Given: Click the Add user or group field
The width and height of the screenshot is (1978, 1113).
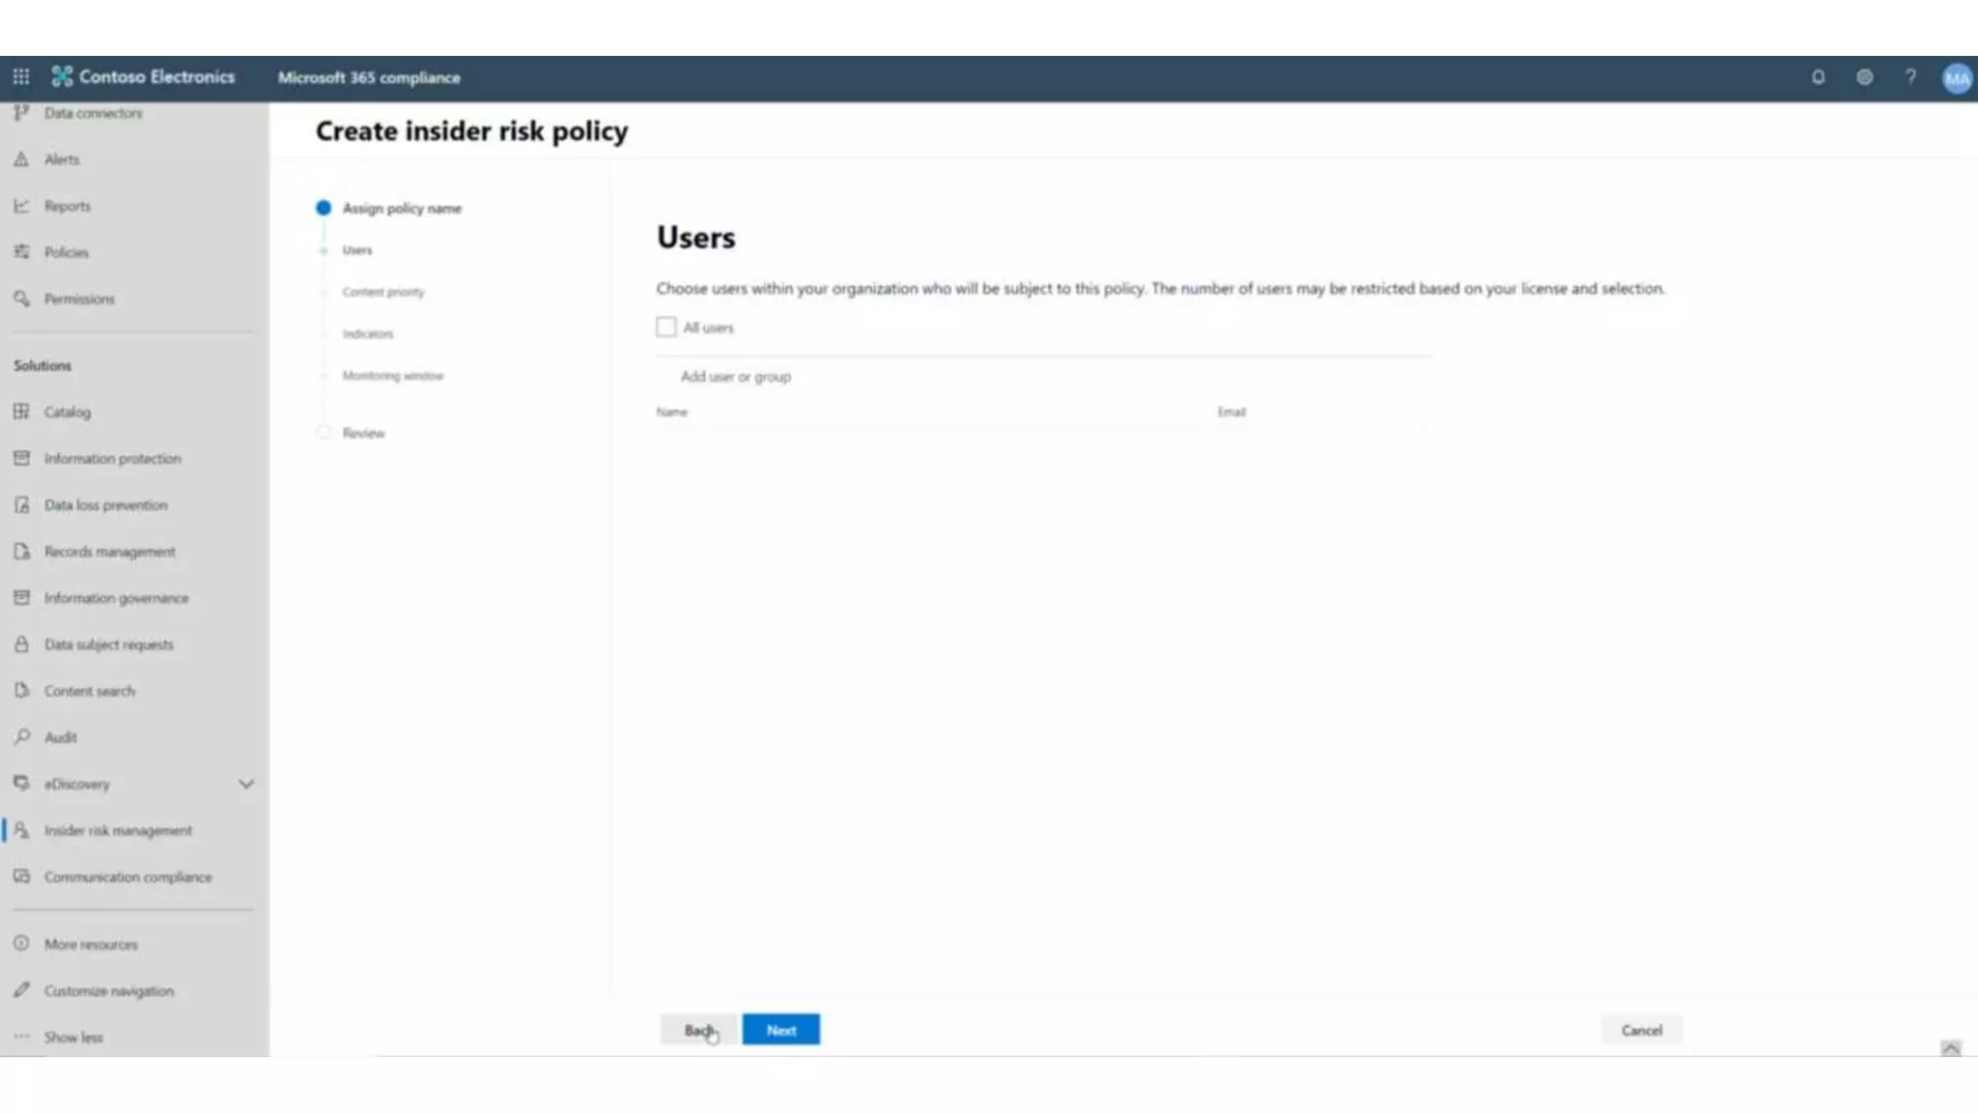Looking at the screenshot, I should click(736, 377).
